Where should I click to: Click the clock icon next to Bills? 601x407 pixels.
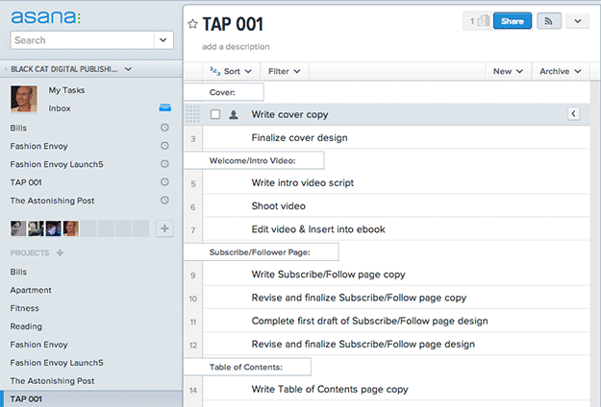pyautogui.click(x=164, y=128)
